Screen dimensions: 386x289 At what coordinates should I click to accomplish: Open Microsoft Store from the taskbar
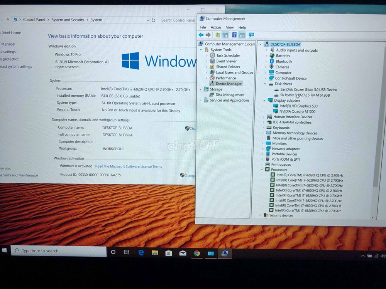(x=169, y=253)
